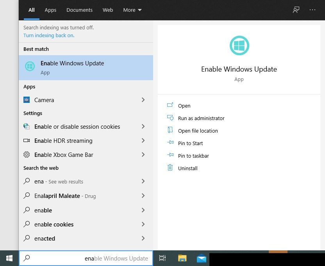325x266 pixels.
Task: Choose Open file location
Action: point(198,131)
